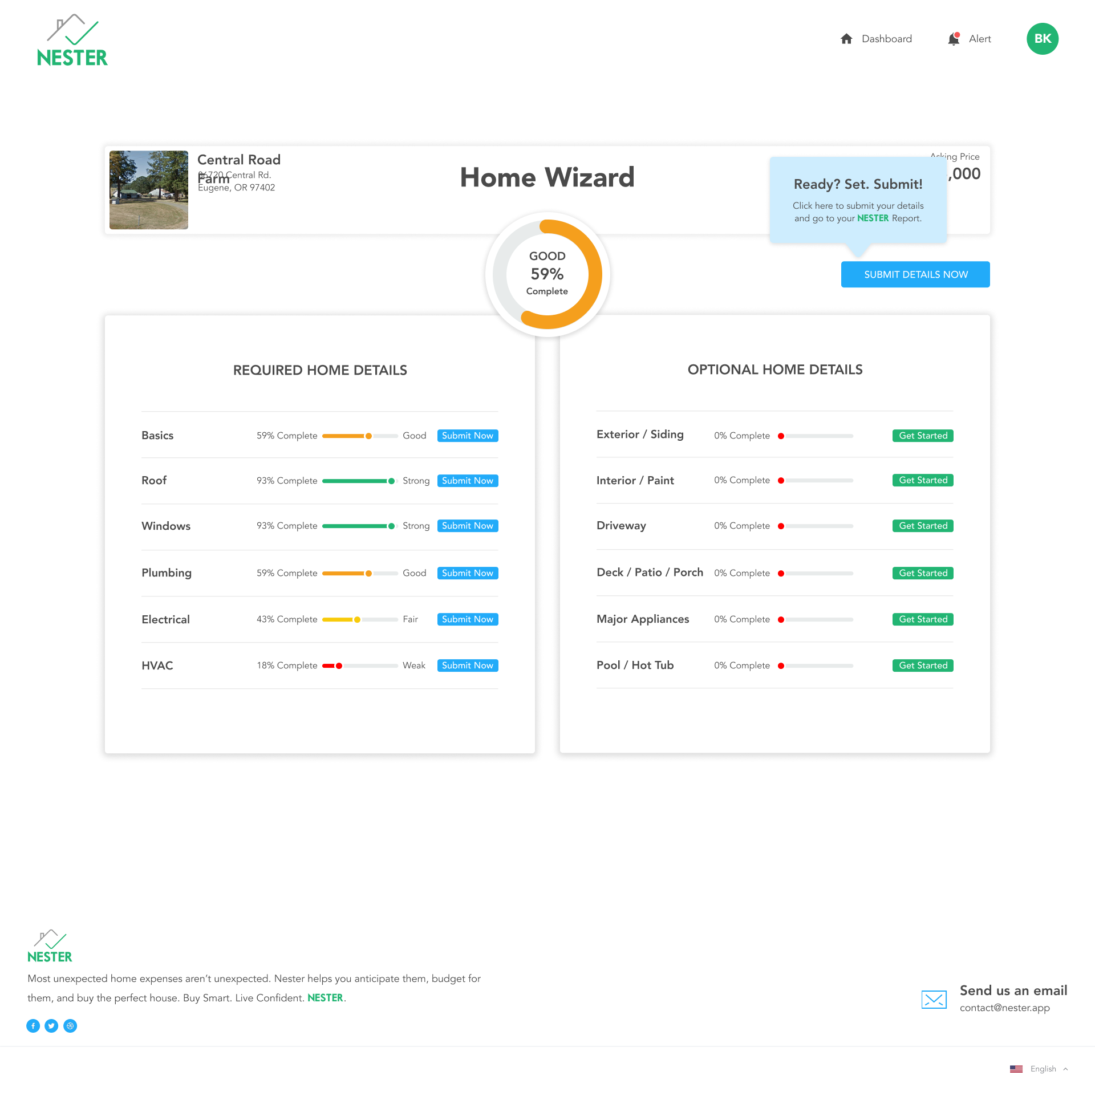Submit the Electrical section now
The width and height of the screenshot is (1095, 1096).
point(468,619)
